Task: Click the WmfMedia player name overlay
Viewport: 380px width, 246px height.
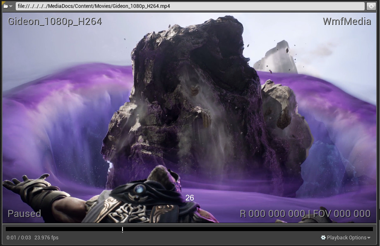Action: (x=347, y=22)
